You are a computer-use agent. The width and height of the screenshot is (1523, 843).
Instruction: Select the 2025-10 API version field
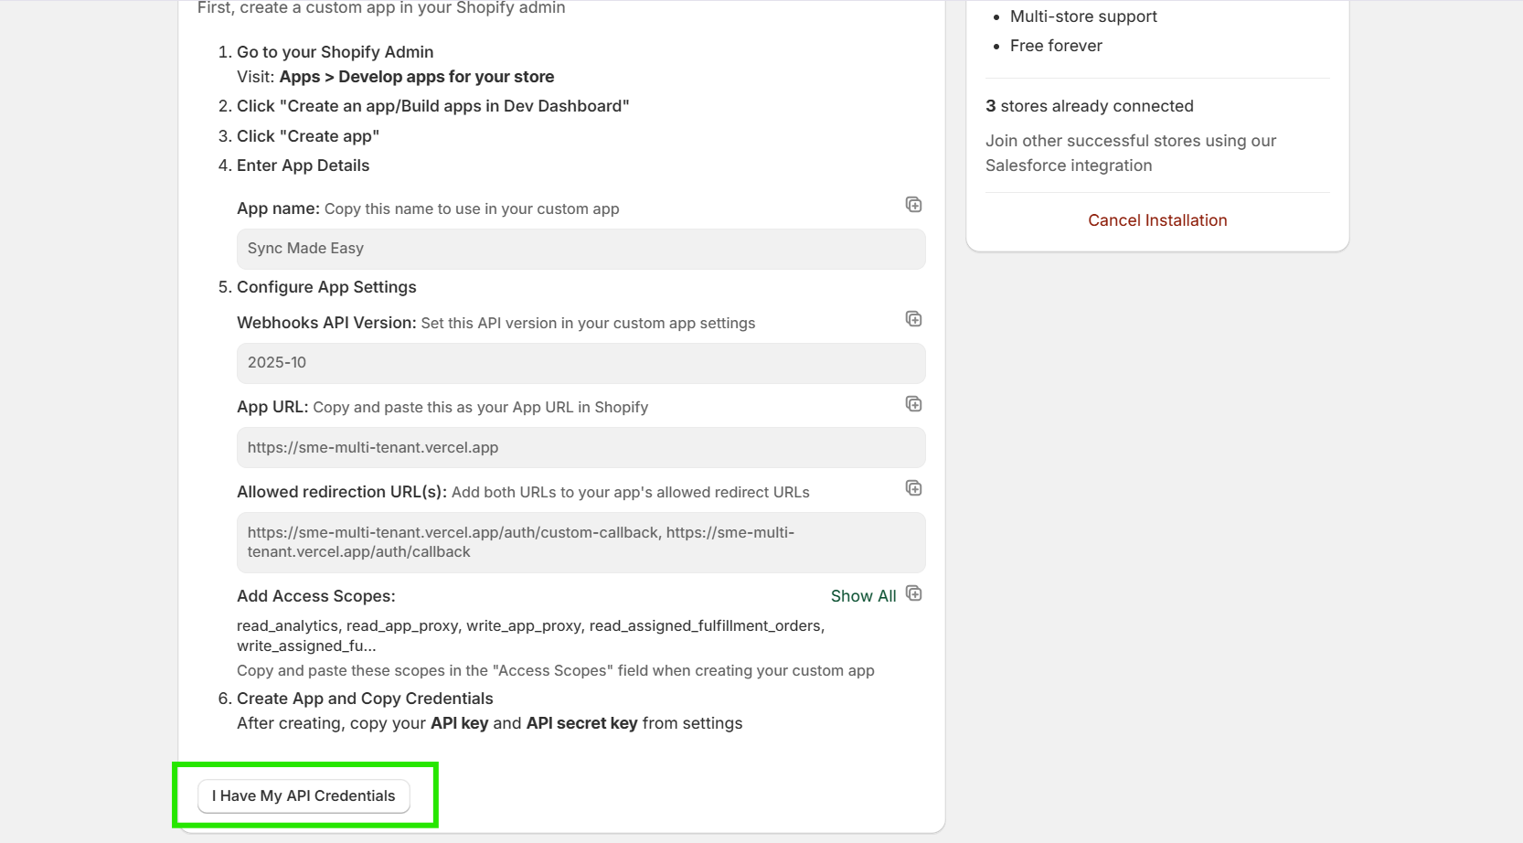[x=580, y=363]
